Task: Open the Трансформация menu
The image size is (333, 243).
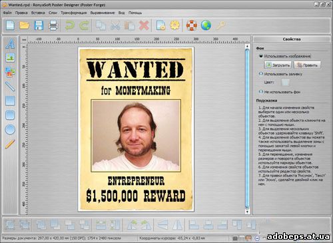Action: click(x=74, y=13)
